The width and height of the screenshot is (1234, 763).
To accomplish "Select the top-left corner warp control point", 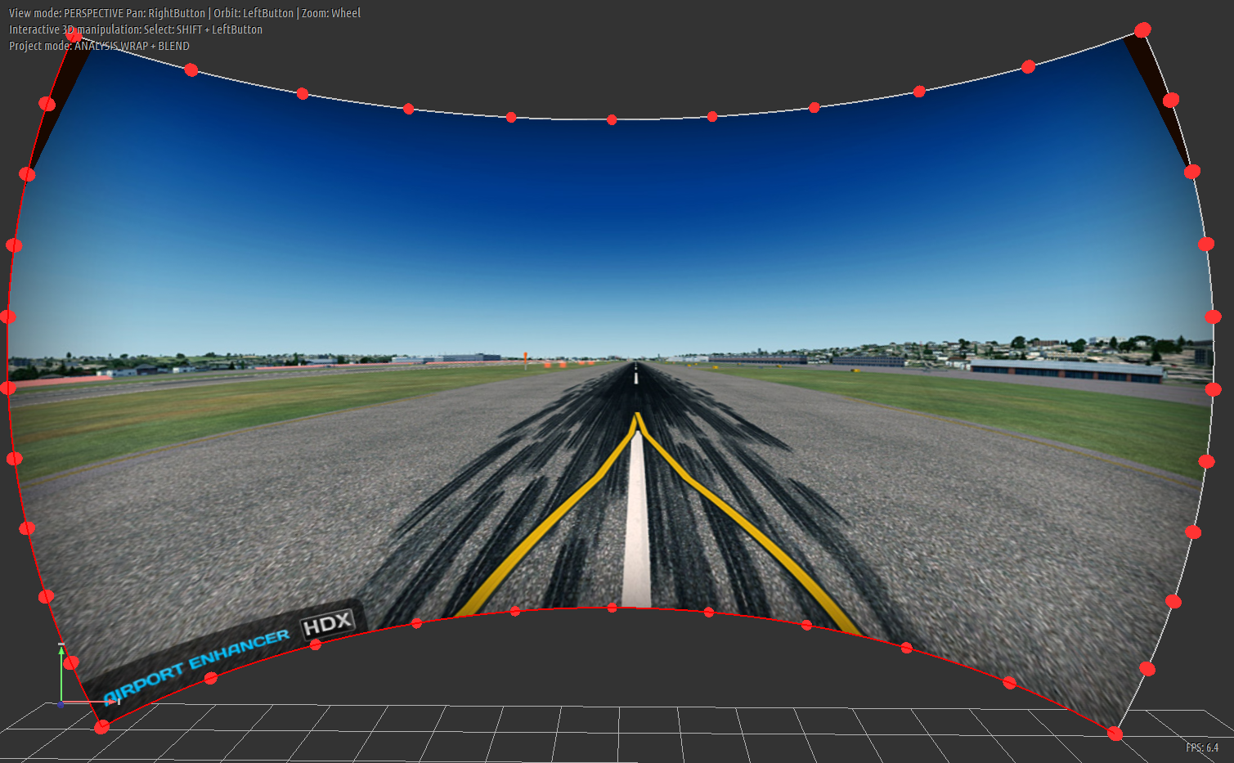I will tap(74, 34).
